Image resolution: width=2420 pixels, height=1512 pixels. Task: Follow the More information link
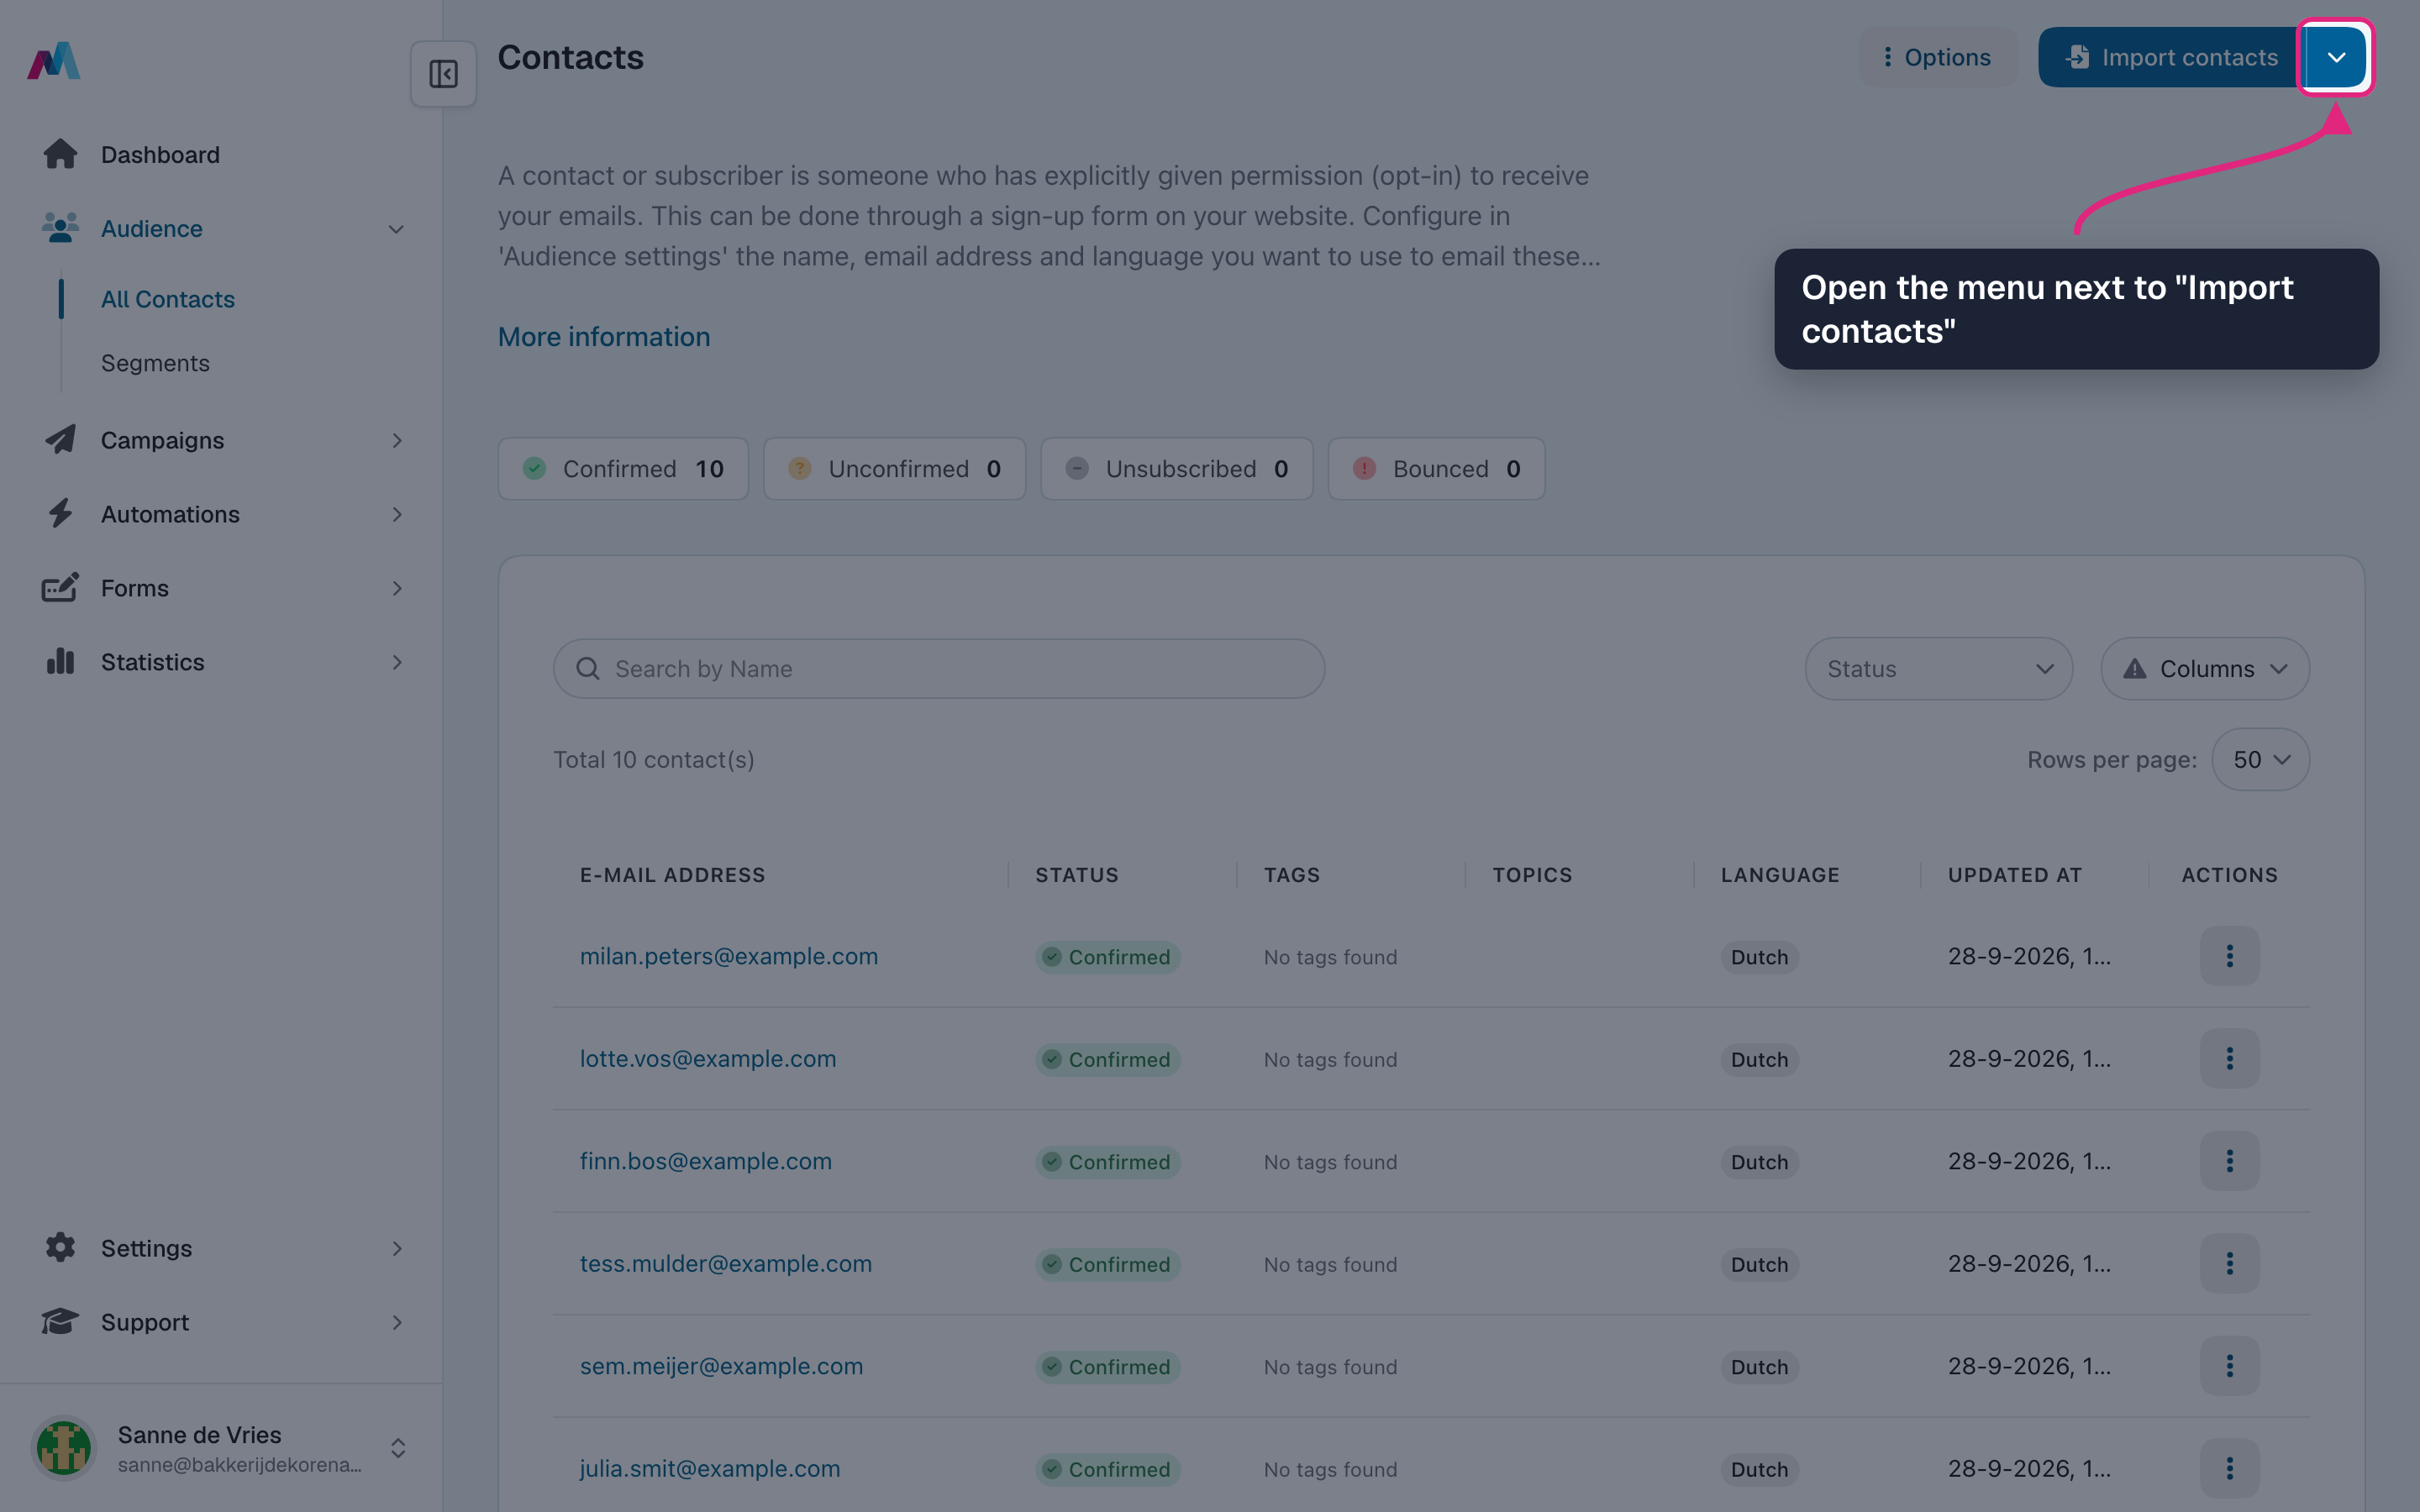point(604,337)
